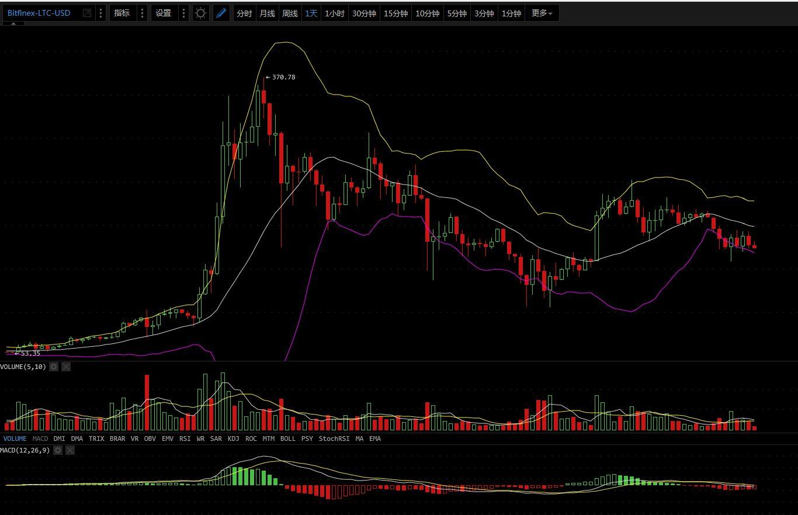Screen dimensions: 798x515
Task: Select the 1分钟 interval
Action: pyautogui.click(x=511, y=13)
